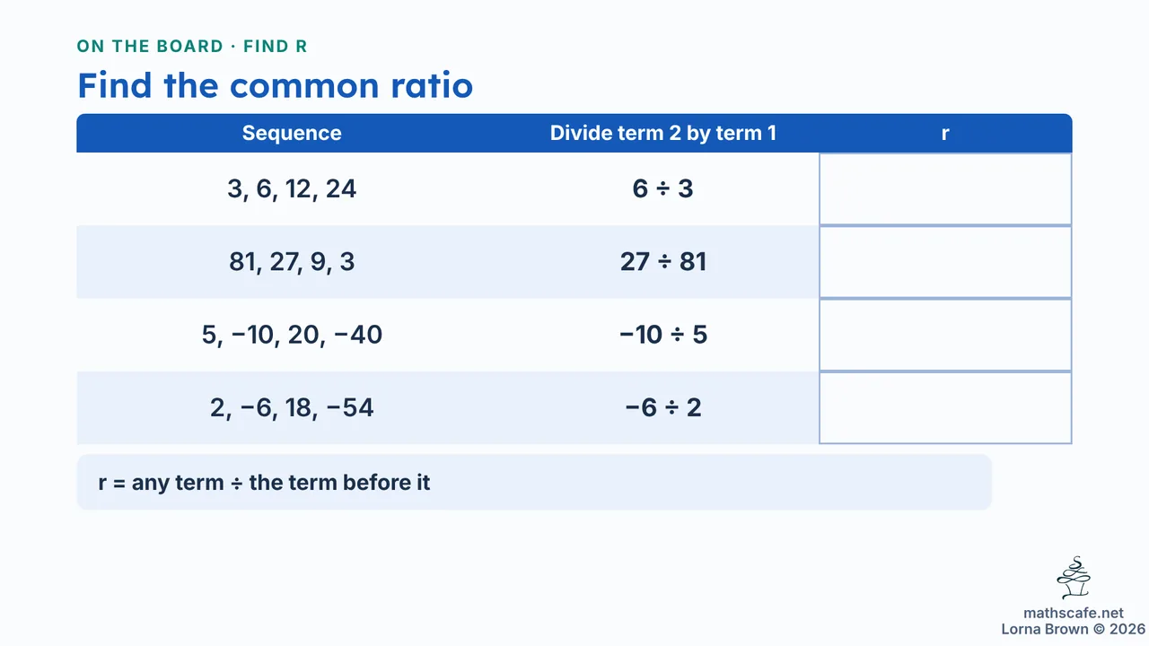
Task: Click the r = any term ÷ hint box
Action: click(534, 482)
